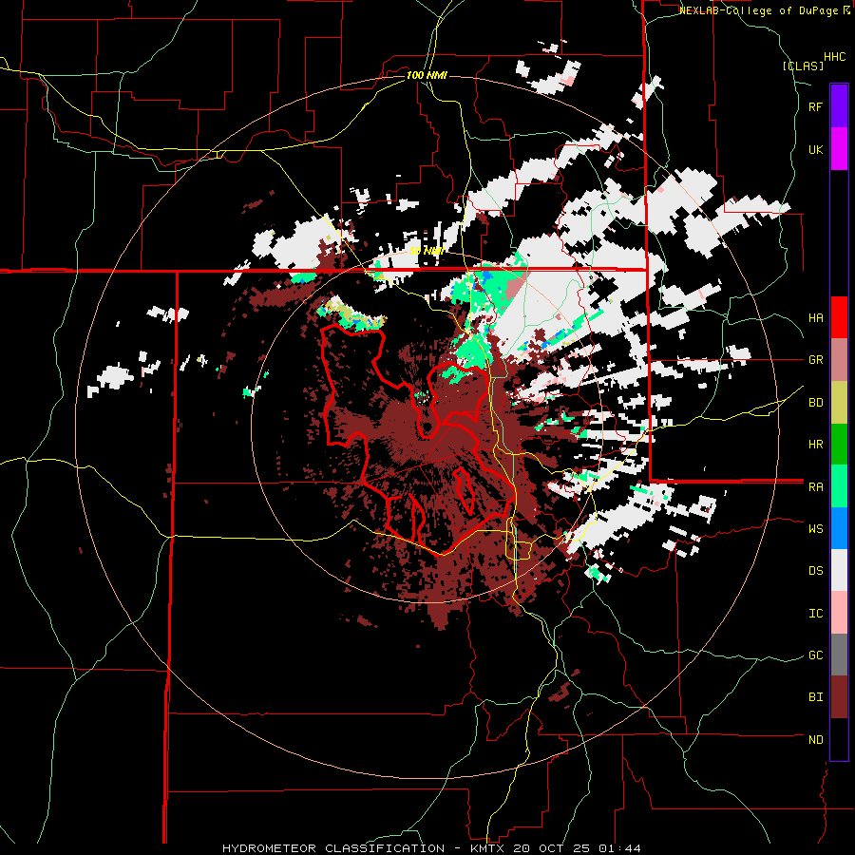
Task: Select the gray GC legend swatch
Action: [x=839, y=655]
